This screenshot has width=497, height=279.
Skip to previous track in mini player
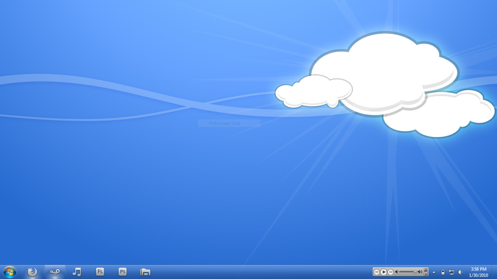click(377, 272)
